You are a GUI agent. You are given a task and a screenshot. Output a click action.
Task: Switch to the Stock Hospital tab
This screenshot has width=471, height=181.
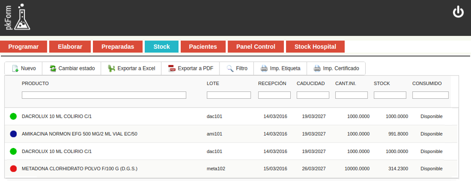click(x=315, y=46)
